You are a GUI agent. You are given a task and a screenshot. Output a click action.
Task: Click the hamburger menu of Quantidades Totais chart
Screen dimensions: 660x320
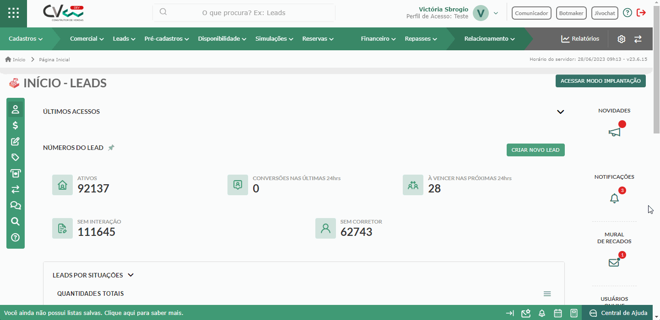click(547, 293)
